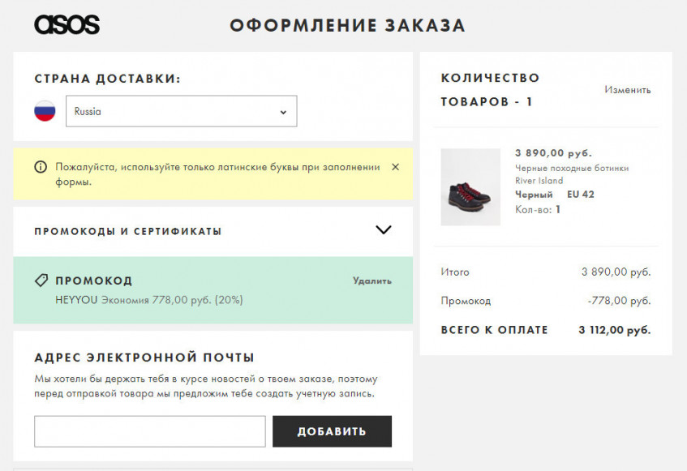Click the product name Черные походные ботинки
687x471 pixels.
(x=572, y=169)
